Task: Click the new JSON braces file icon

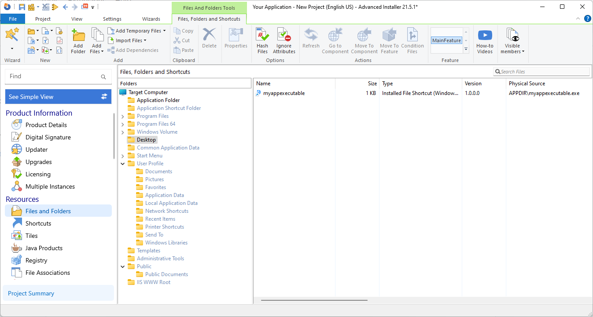Action: point(59,50)
